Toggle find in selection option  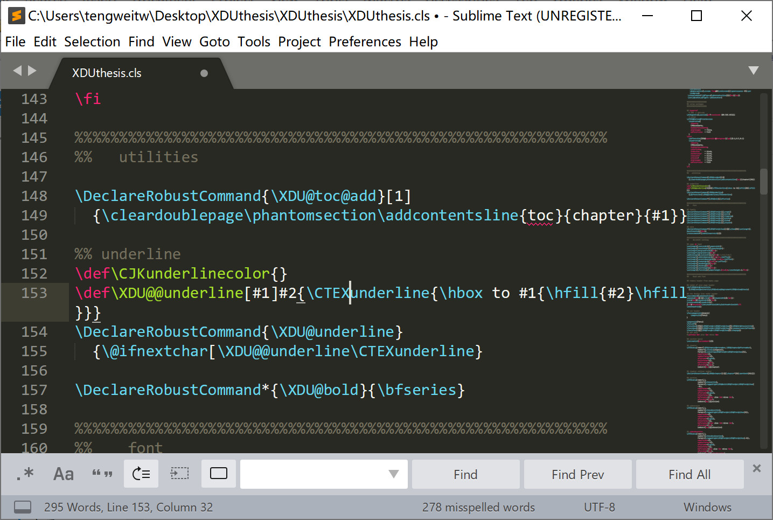180,474
